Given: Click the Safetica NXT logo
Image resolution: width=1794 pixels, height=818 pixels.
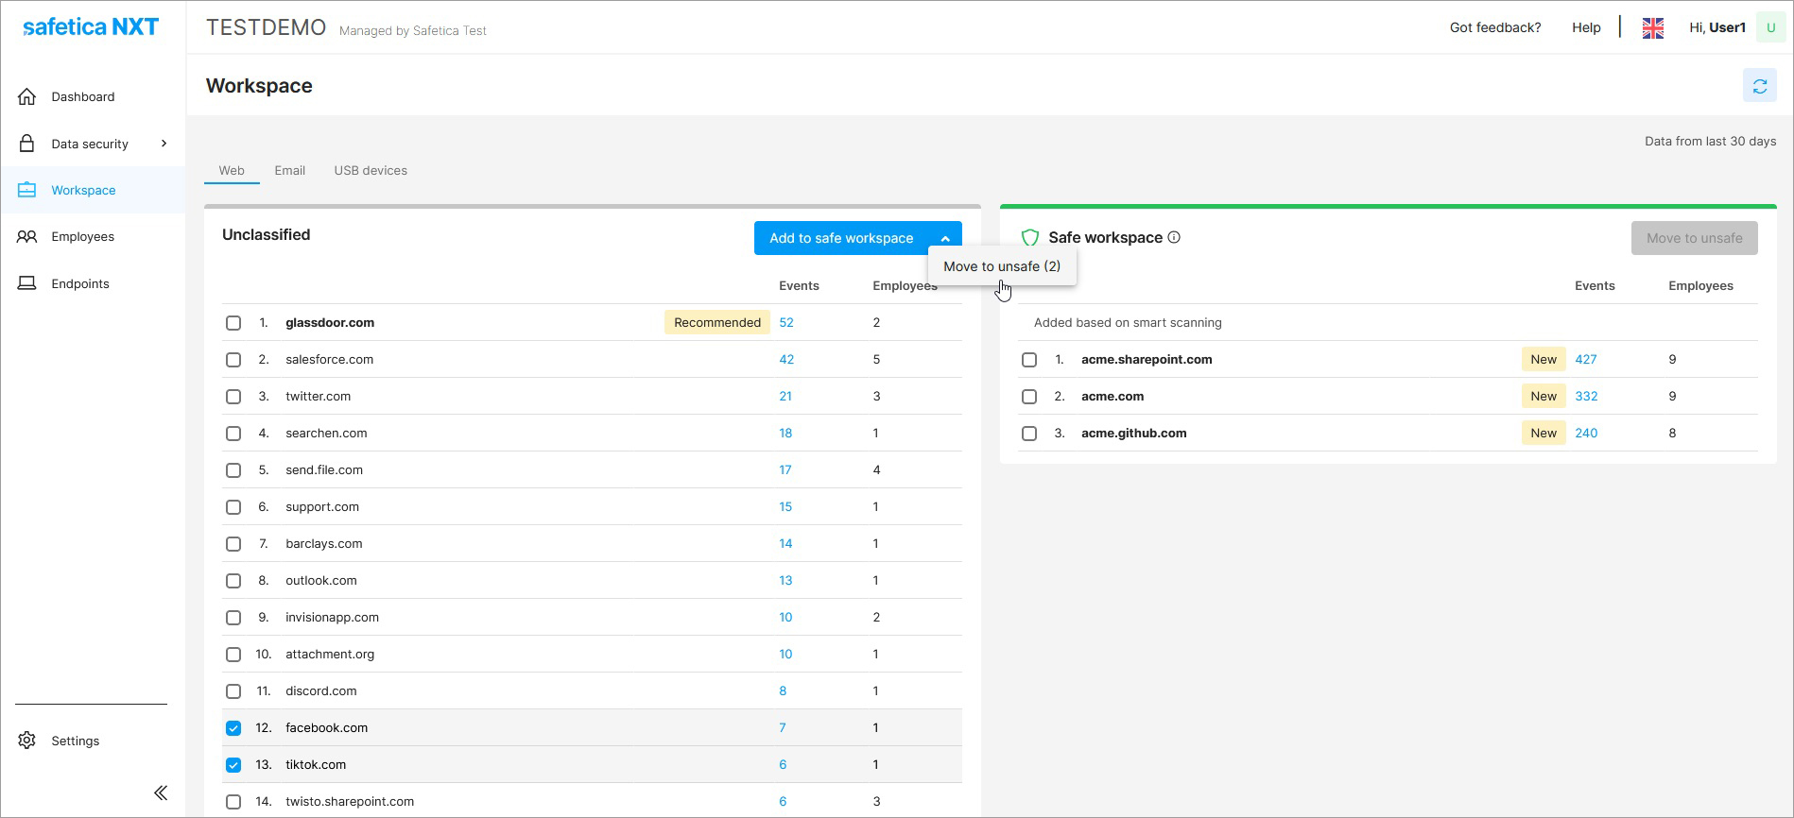Looking at the screenshot, I should pyautogui.click(x=91, y=27).
